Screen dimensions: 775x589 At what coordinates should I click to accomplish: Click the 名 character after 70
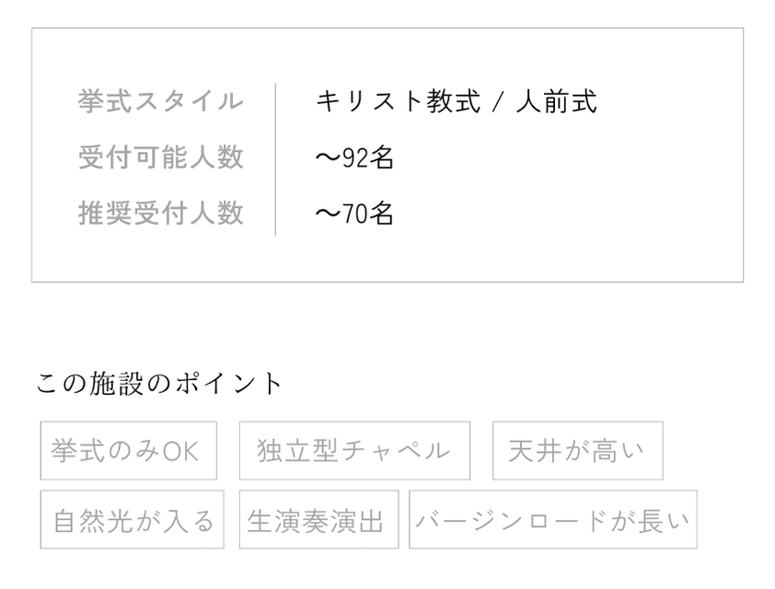[381, 214]
